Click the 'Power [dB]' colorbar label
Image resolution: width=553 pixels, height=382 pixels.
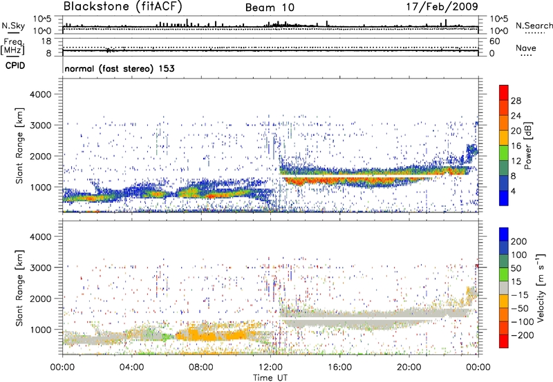(527, 145)
